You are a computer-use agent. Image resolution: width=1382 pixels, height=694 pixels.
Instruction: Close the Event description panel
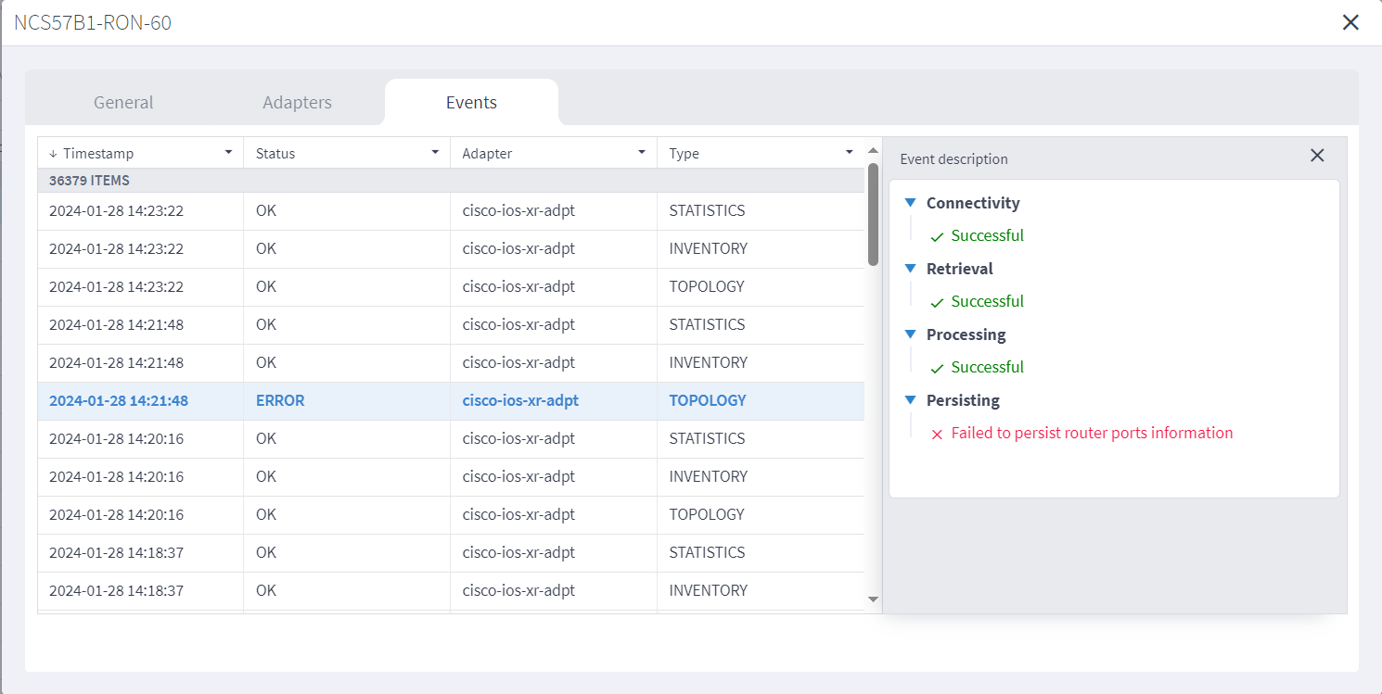click(x=1317, y=156)
